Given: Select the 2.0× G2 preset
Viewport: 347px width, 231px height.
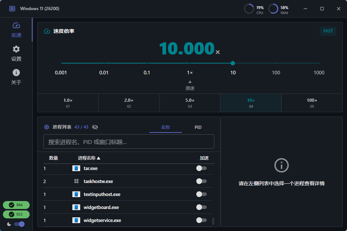Looking at the screenshot, I should point(129,103).
